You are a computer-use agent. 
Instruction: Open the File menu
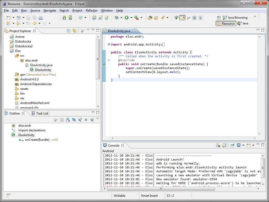(6, 11)
